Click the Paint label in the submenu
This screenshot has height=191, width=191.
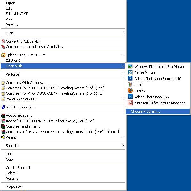pos(138,85)
